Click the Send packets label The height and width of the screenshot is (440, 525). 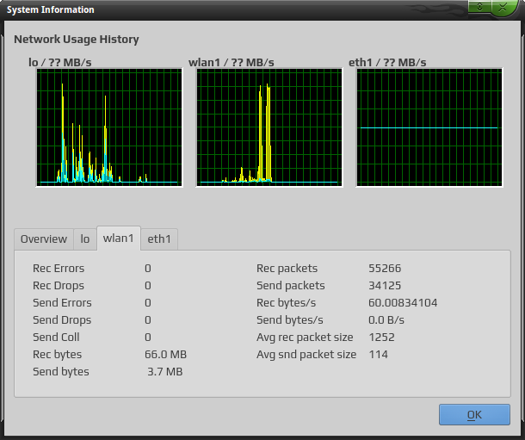(x=291, y=286)
